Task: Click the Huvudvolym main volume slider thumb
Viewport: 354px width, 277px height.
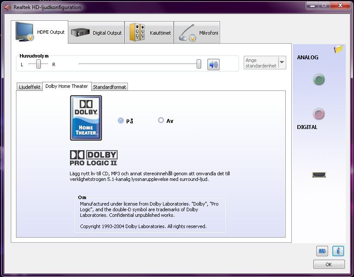Action: pyautogui.click(x=199, y=64)
